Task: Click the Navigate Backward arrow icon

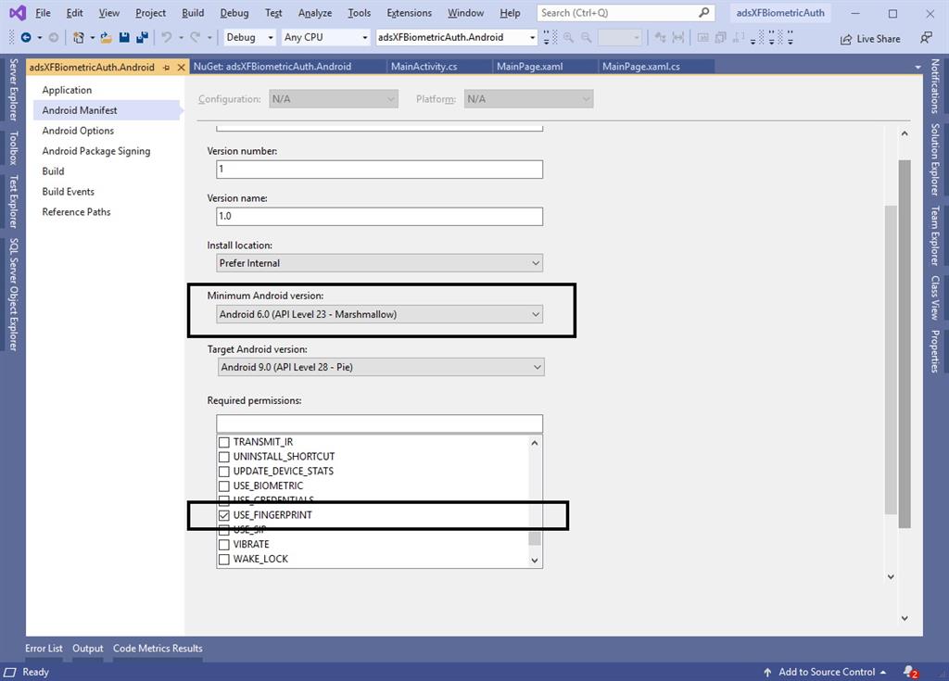Action: [x=26, y=38]
